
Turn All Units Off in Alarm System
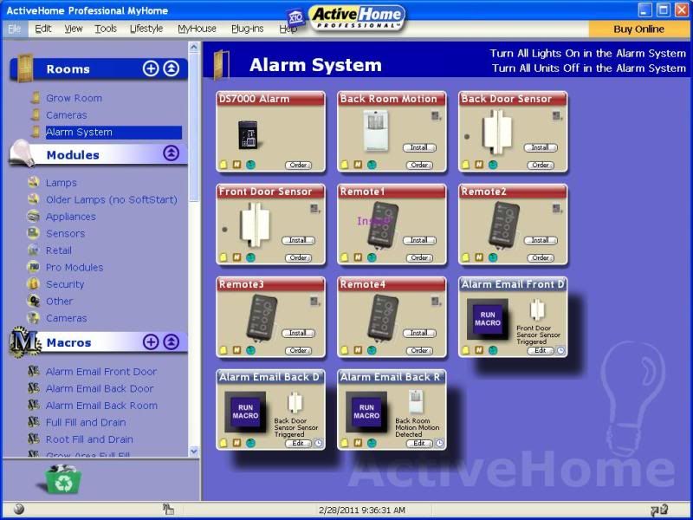click(589, 68)
